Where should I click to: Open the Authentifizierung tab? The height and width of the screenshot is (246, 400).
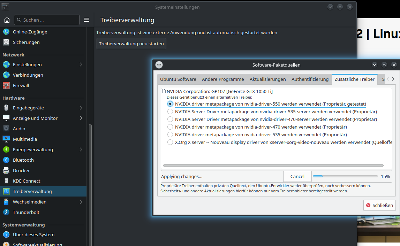[310, 79]
